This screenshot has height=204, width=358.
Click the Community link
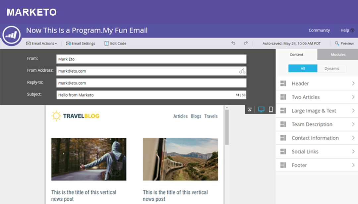coord(319,30)
